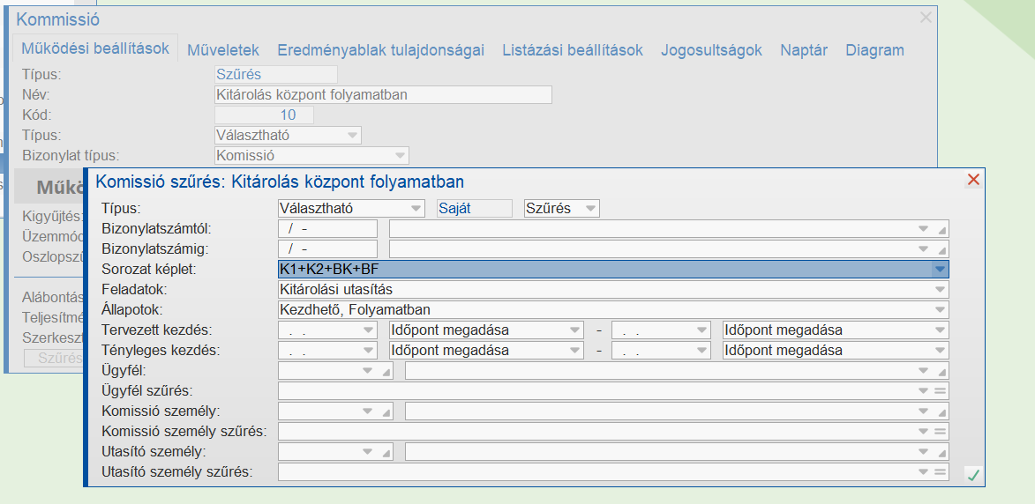Image resolution: width=1035 pixels, height=504 pixels.
Task: Click the Saját button
Action: 475,209
